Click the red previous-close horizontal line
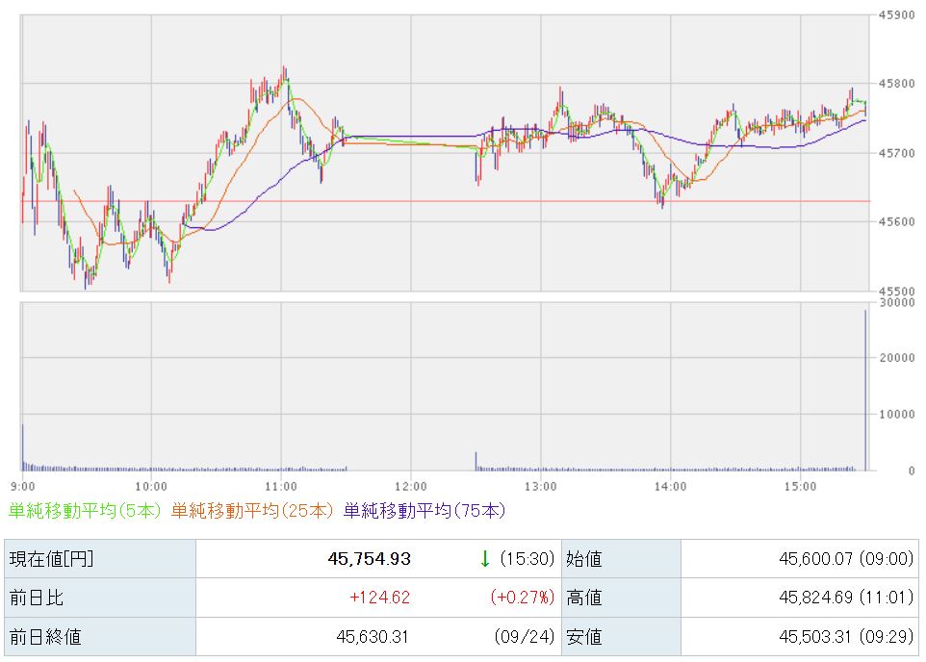Image resolution: width=926 pixels, height=662 pixels. coord(446,201)
